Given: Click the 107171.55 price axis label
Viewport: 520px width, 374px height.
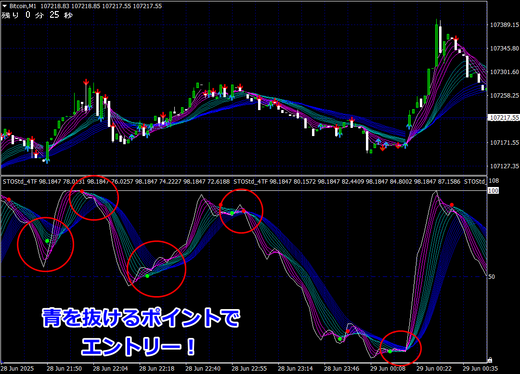Looking at the screenshot, I should click(x=505, y=143).
